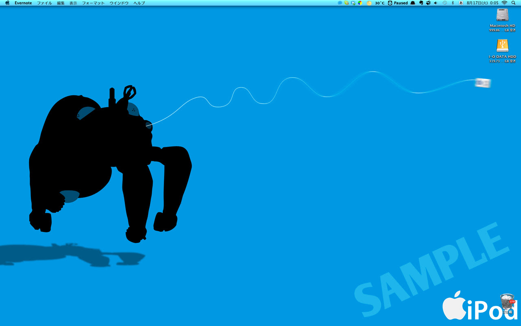The image size is (521, 326).
Task: Open the Evernote elephant menu bar icon
Action: coord(421,3)
